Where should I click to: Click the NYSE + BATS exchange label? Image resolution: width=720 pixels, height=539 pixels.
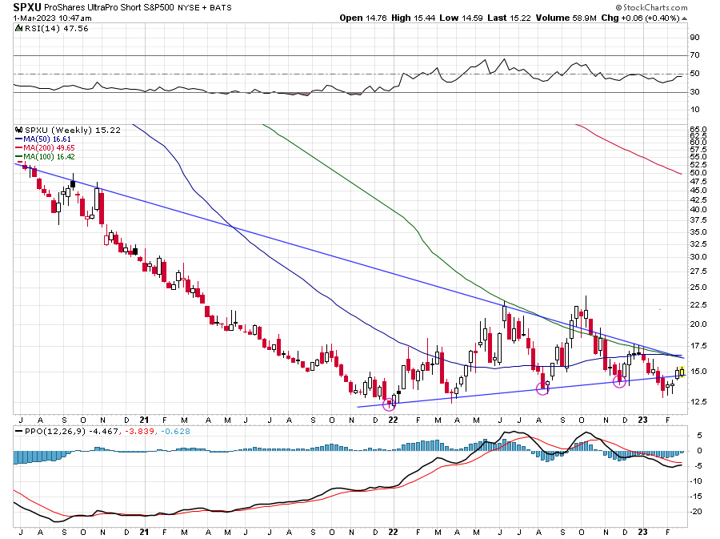pos(204,8)
